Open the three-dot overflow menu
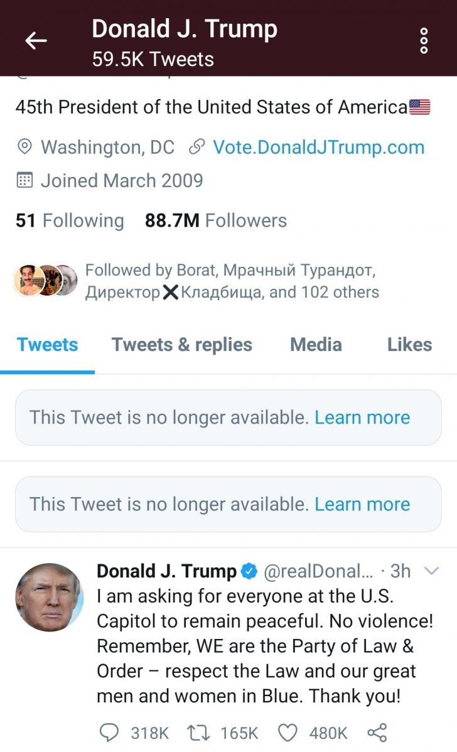Image resolution: width=457 pixels, height=752 pixels. [x=424, y=41]
